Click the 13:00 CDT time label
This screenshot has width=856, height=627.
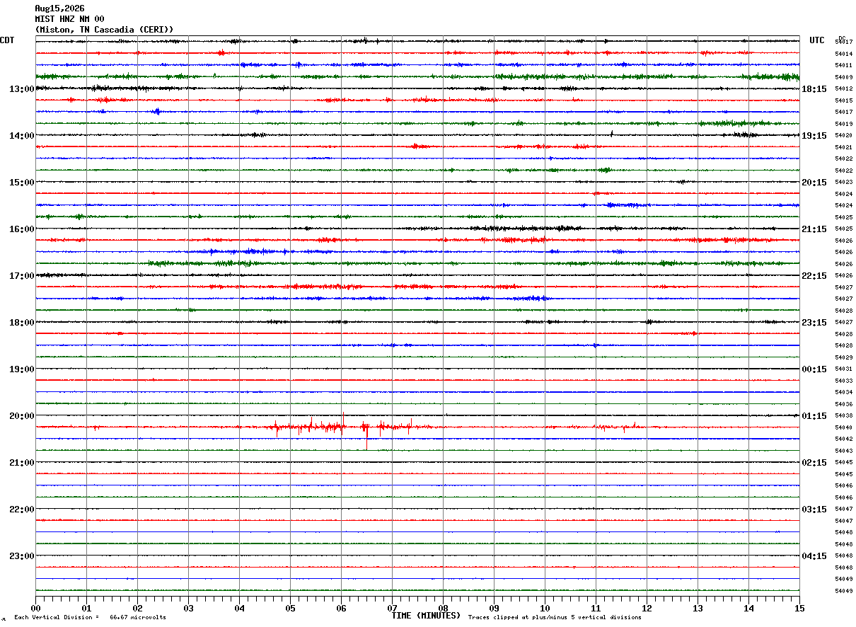21,89
